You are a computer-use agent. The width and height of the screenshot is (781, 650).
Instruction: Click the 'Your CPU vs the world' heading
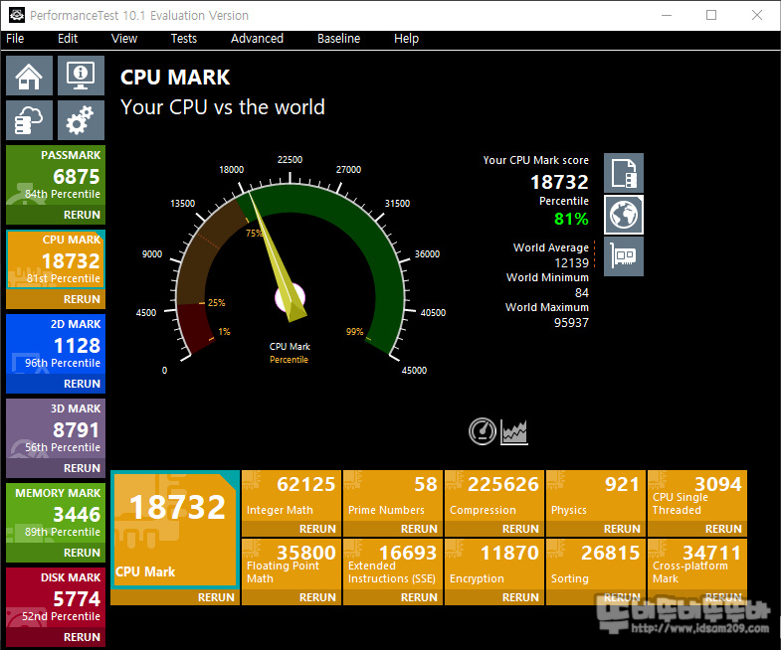click(223, 107)
